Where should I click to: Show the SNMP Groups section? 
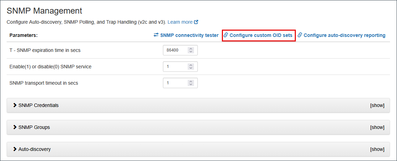click(377, 128)
